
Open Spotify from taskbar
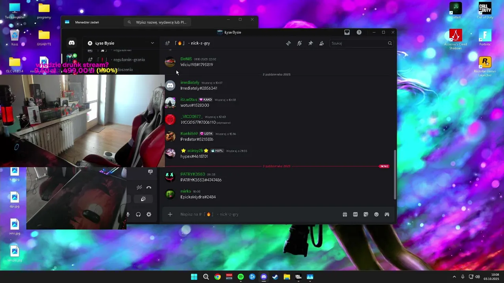241,277
